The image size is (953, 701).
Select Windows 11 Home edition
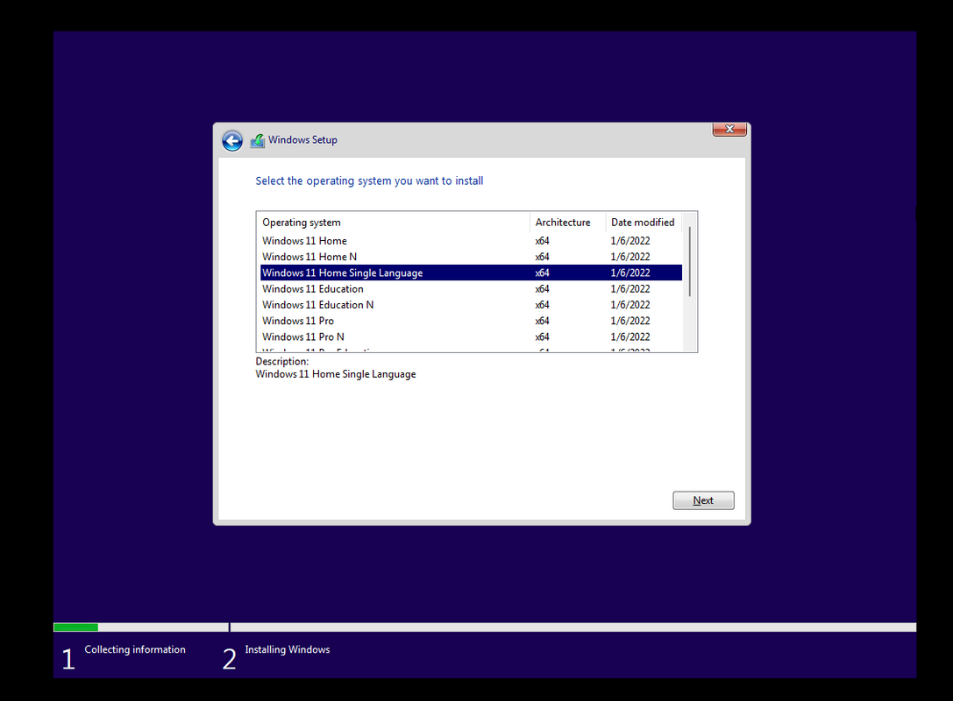[471, 241]
